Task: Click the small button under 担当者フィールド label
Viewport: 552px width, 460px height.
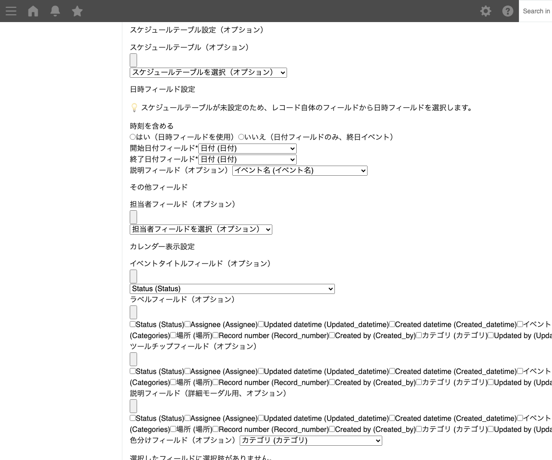Action: [133, 217]
